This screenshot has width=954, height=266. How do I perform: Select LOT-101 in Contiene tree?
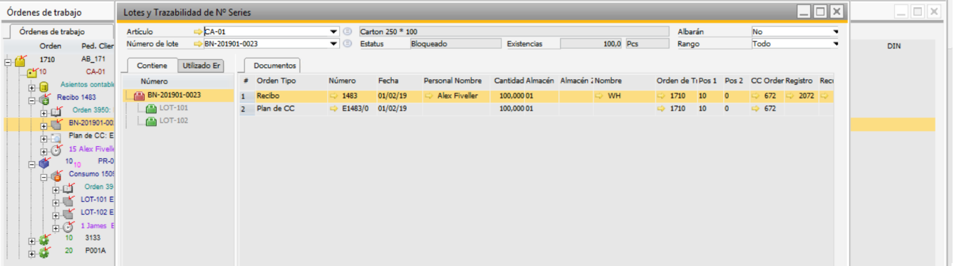[174, 108]
